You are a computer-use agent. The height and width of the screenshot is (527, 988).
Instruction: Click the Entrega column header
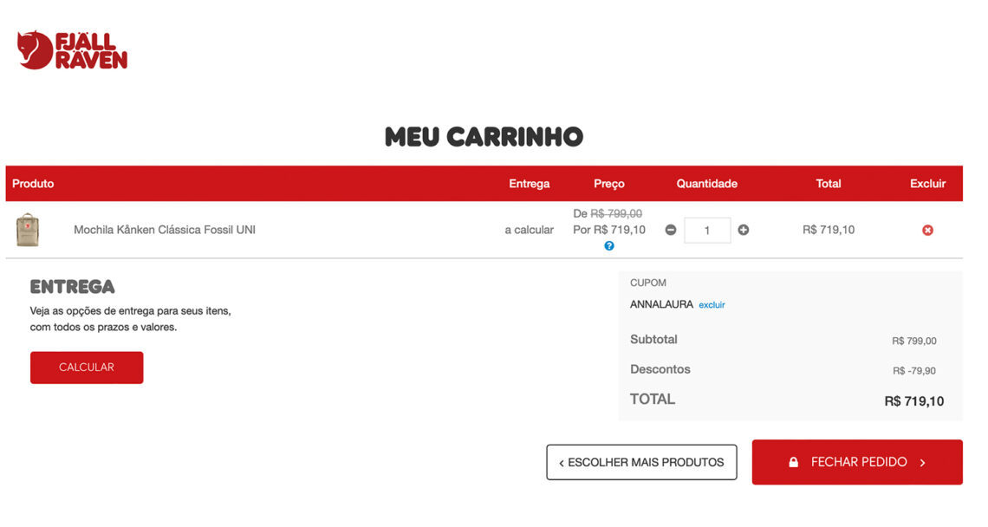pos(530,184)
